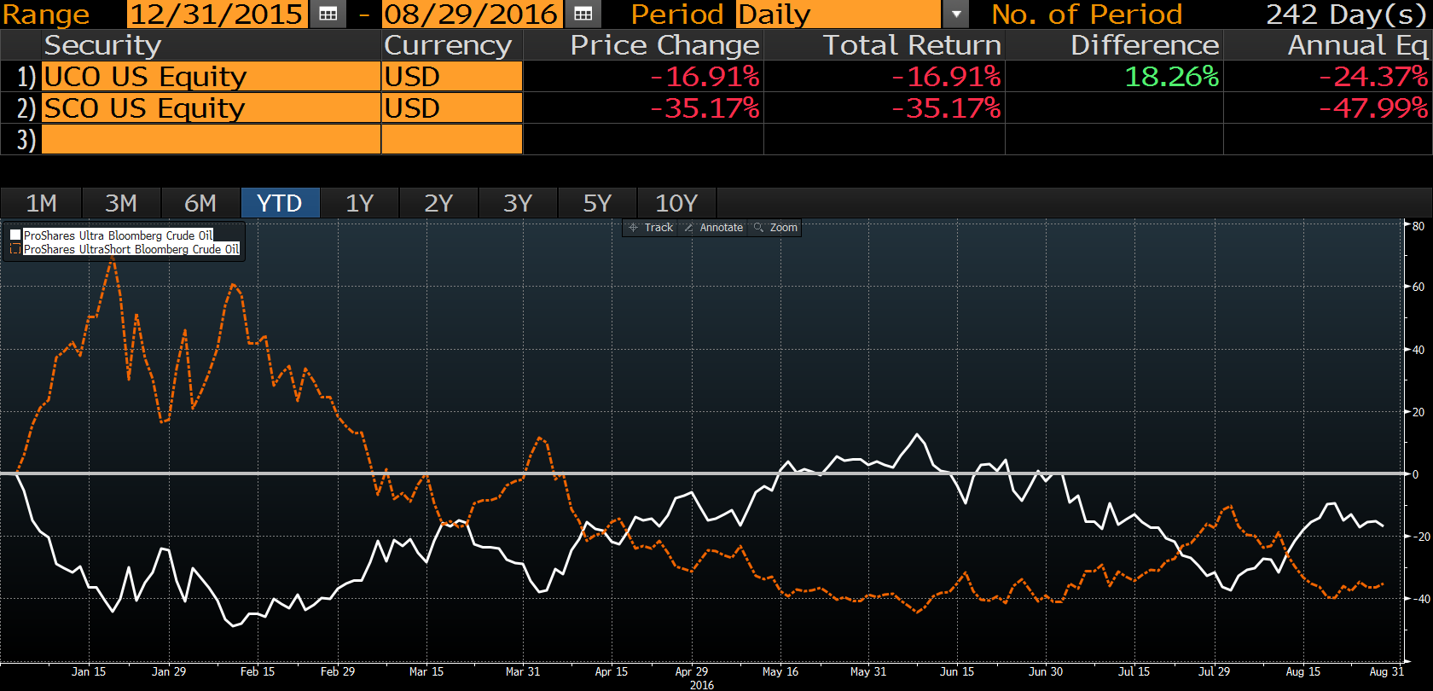This screenshot has height=691, width=1433.
Task: Click UCO annual equivalent -24.37%
Action: click(1373, 77)
